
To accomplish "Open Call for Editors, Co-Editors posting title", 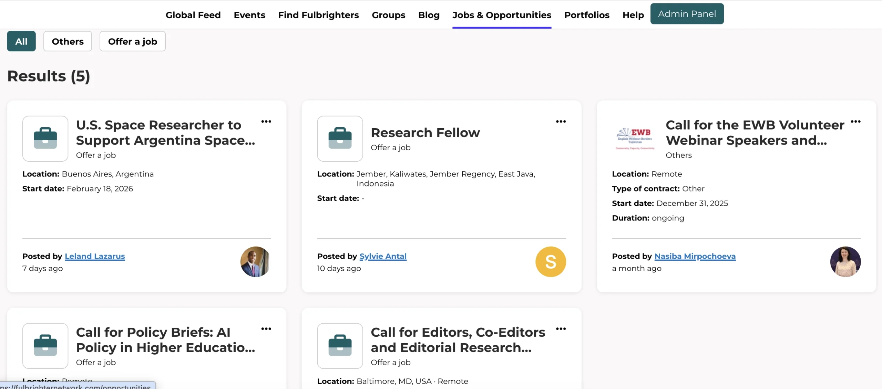I will [458, 340].
